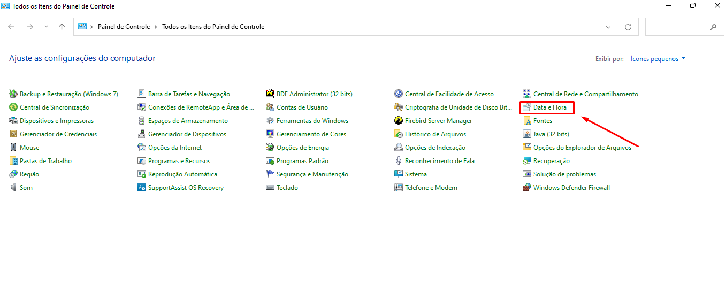Click the Teclado keyboard icon

click(270, 188)
